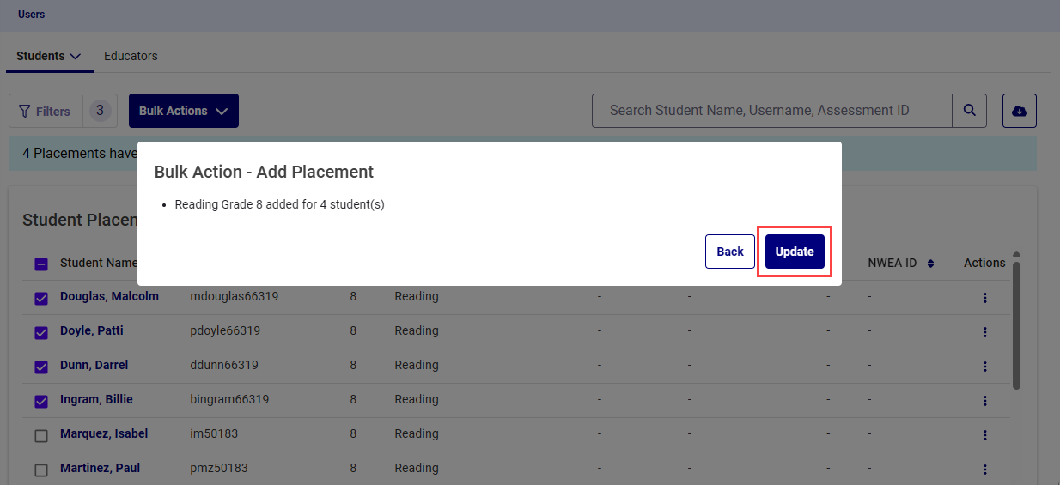Focus the Search Student Name input field
Viewport: 1060px width, 485px height.
point(772,110)
